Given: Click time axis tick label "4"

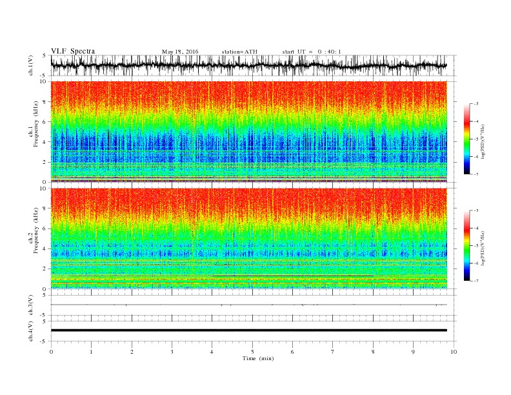Looking at the screenshot, I should point(212,352).
